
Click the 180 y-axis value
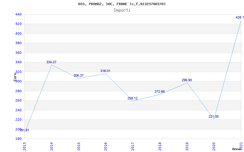(x=18, y=139)
